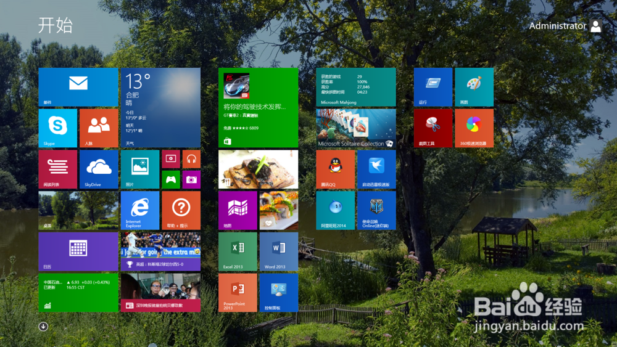Open the Help + Tips (帮助+提示) tile
Viewport: 617px width, 347px height.
(x=181, y=210)
